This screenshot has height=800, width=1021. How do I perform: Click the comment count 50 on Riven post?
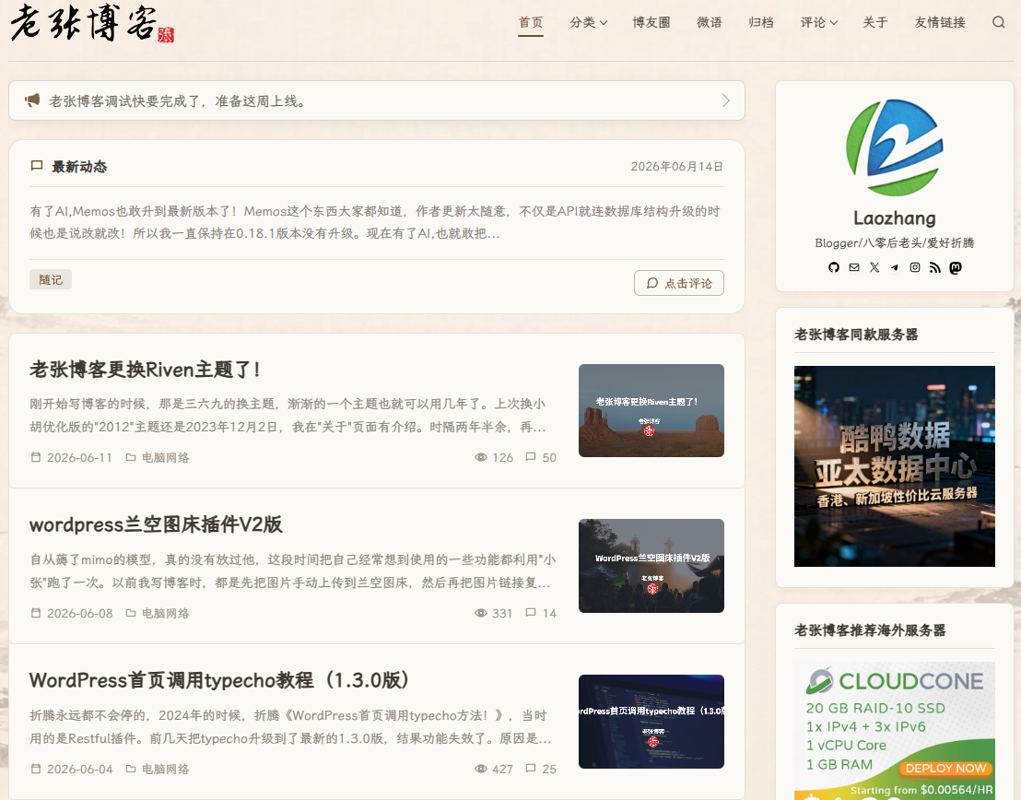click(x=541, y=457)
